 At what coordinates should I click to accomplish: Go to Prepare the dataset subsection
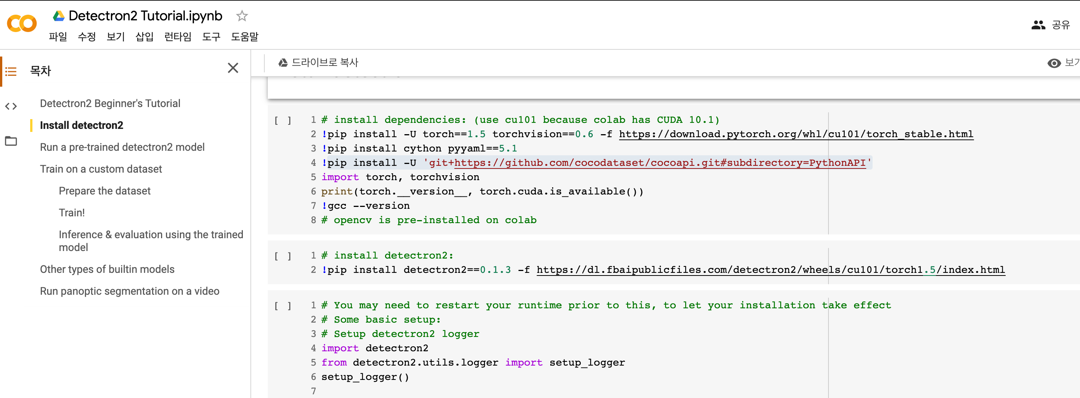coord(104,191)
